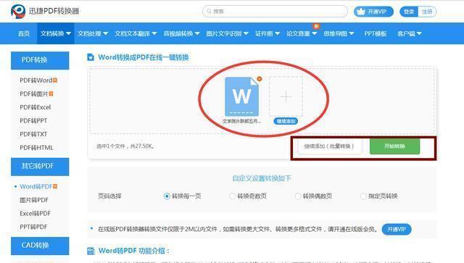Open 论文查重 dropdown menu
This screenshot has width=464, height=263.
[302, 33]
